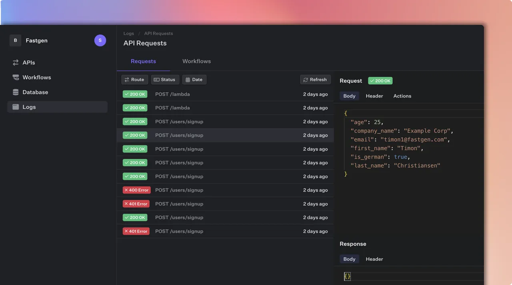Click the "company_name" line in request JSON
The width and height of the screenshot is (512, 285).
(x=402, y=131)
